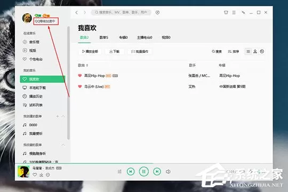Navigate back with the left arrow
Screen dimensions: 288x192
click(x=77, y=12)
